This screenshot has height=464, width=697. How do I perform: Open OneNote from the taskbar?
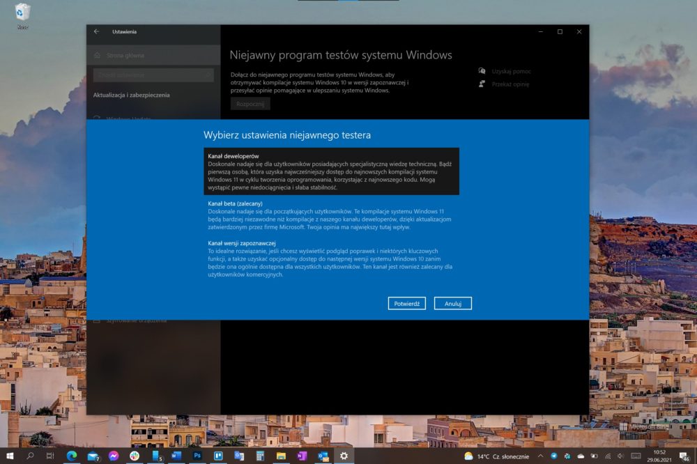[302, 456]
